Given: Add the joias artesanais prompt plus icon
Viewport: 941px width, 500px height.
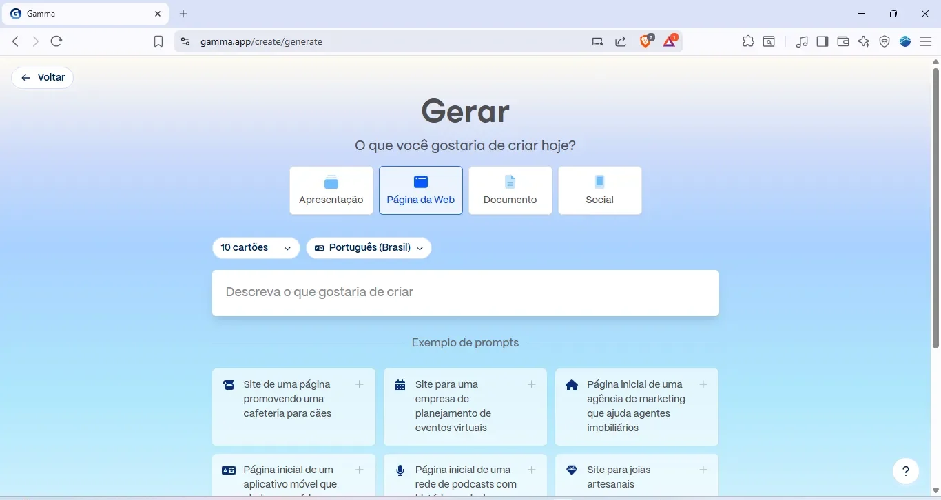Looking at the screenshot, I should (703, 470).
